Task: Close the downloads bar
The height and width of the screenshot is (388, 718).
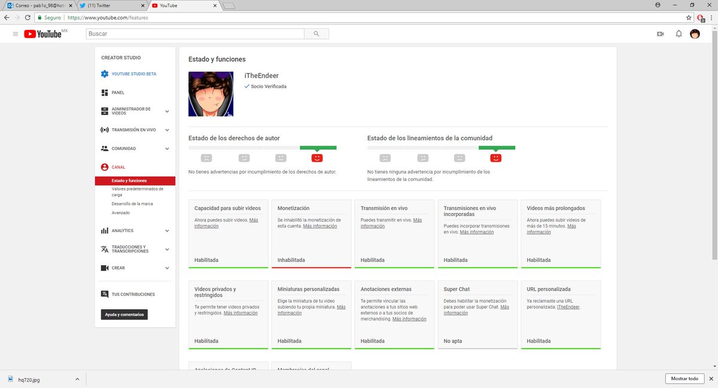Action: pyautogui.click(x=711, y=379)
